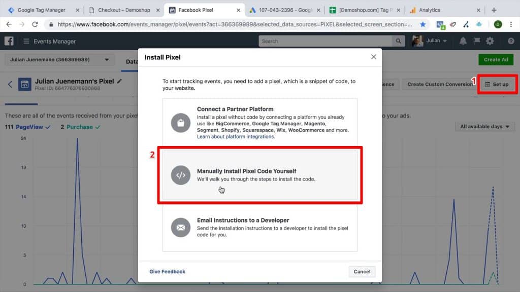The image size is (520, 292).
Task: Choose Connect a Partner Platform option
Action: pos(259,123)
